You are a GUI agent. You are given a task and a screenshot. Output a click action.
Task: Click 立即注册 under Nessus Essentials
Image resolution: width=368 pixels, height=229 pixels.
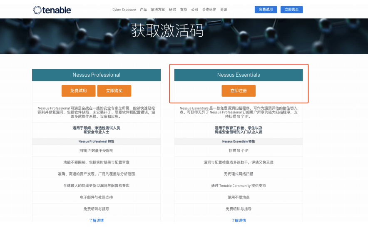[x=239, y=91]
